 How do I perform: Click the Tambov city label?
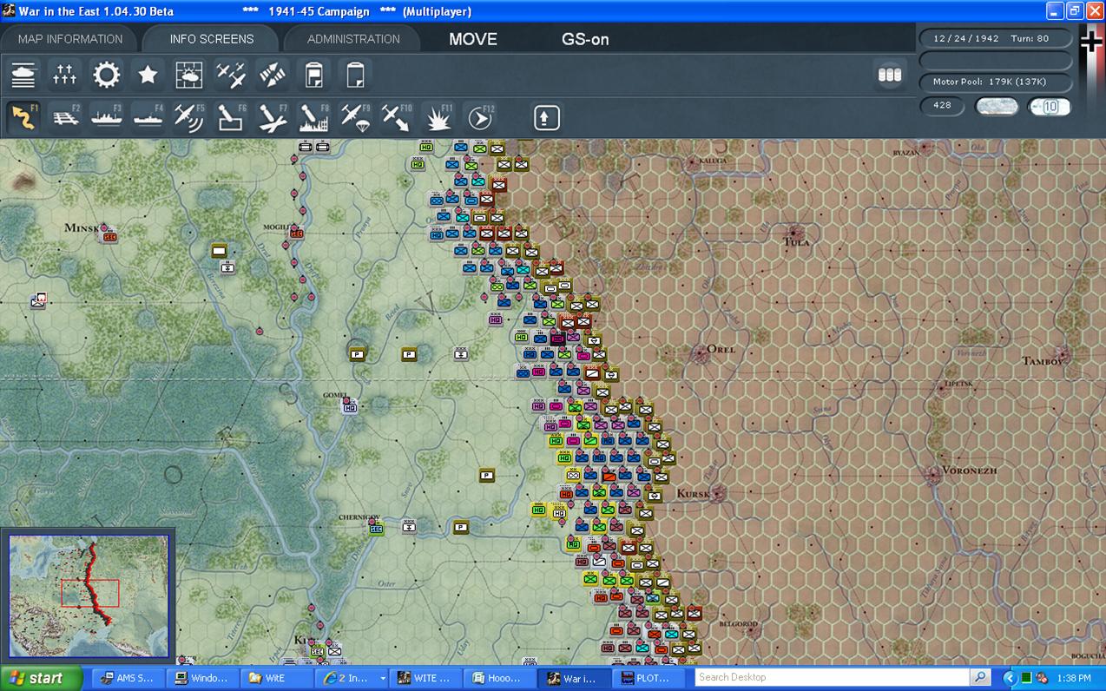(1042, 360)
